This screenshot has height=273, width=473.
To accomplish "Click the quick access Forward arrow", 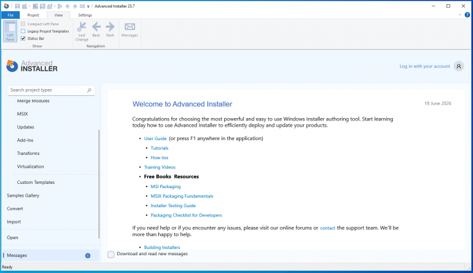I will click(75, 6).
